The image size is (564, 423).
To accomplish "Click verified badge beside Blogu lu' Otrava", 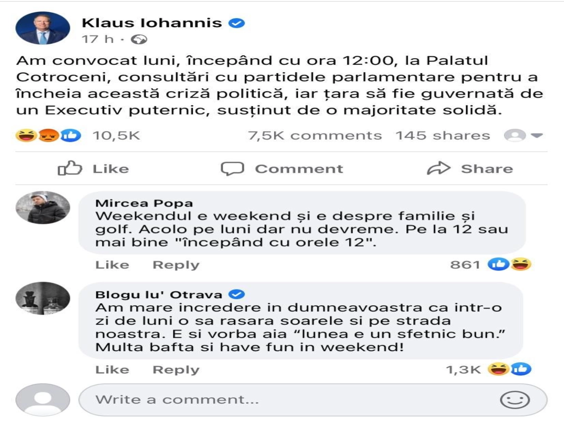I will click(x=237, y=294).
